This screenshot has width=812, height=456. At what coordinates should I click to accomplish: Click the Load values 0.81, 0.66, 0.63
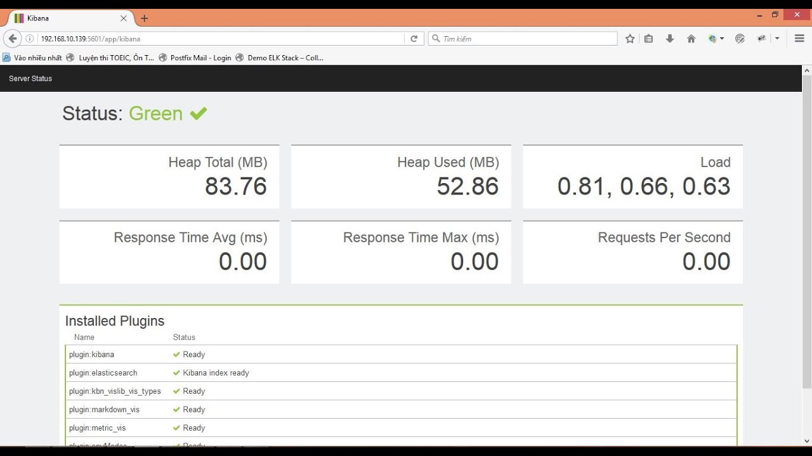pyautogui.click(x=644, y=186)
